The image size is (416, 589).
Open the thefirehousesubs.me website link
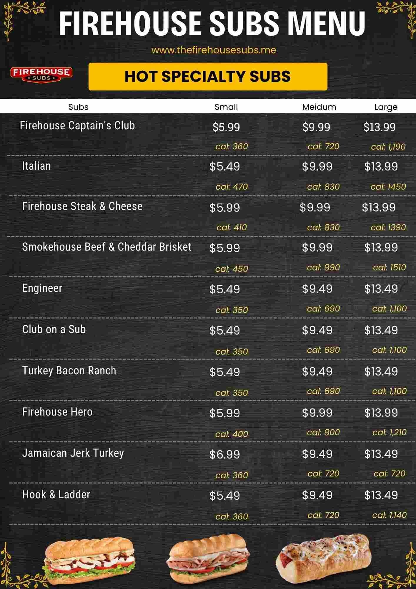[x=214, y=50]
